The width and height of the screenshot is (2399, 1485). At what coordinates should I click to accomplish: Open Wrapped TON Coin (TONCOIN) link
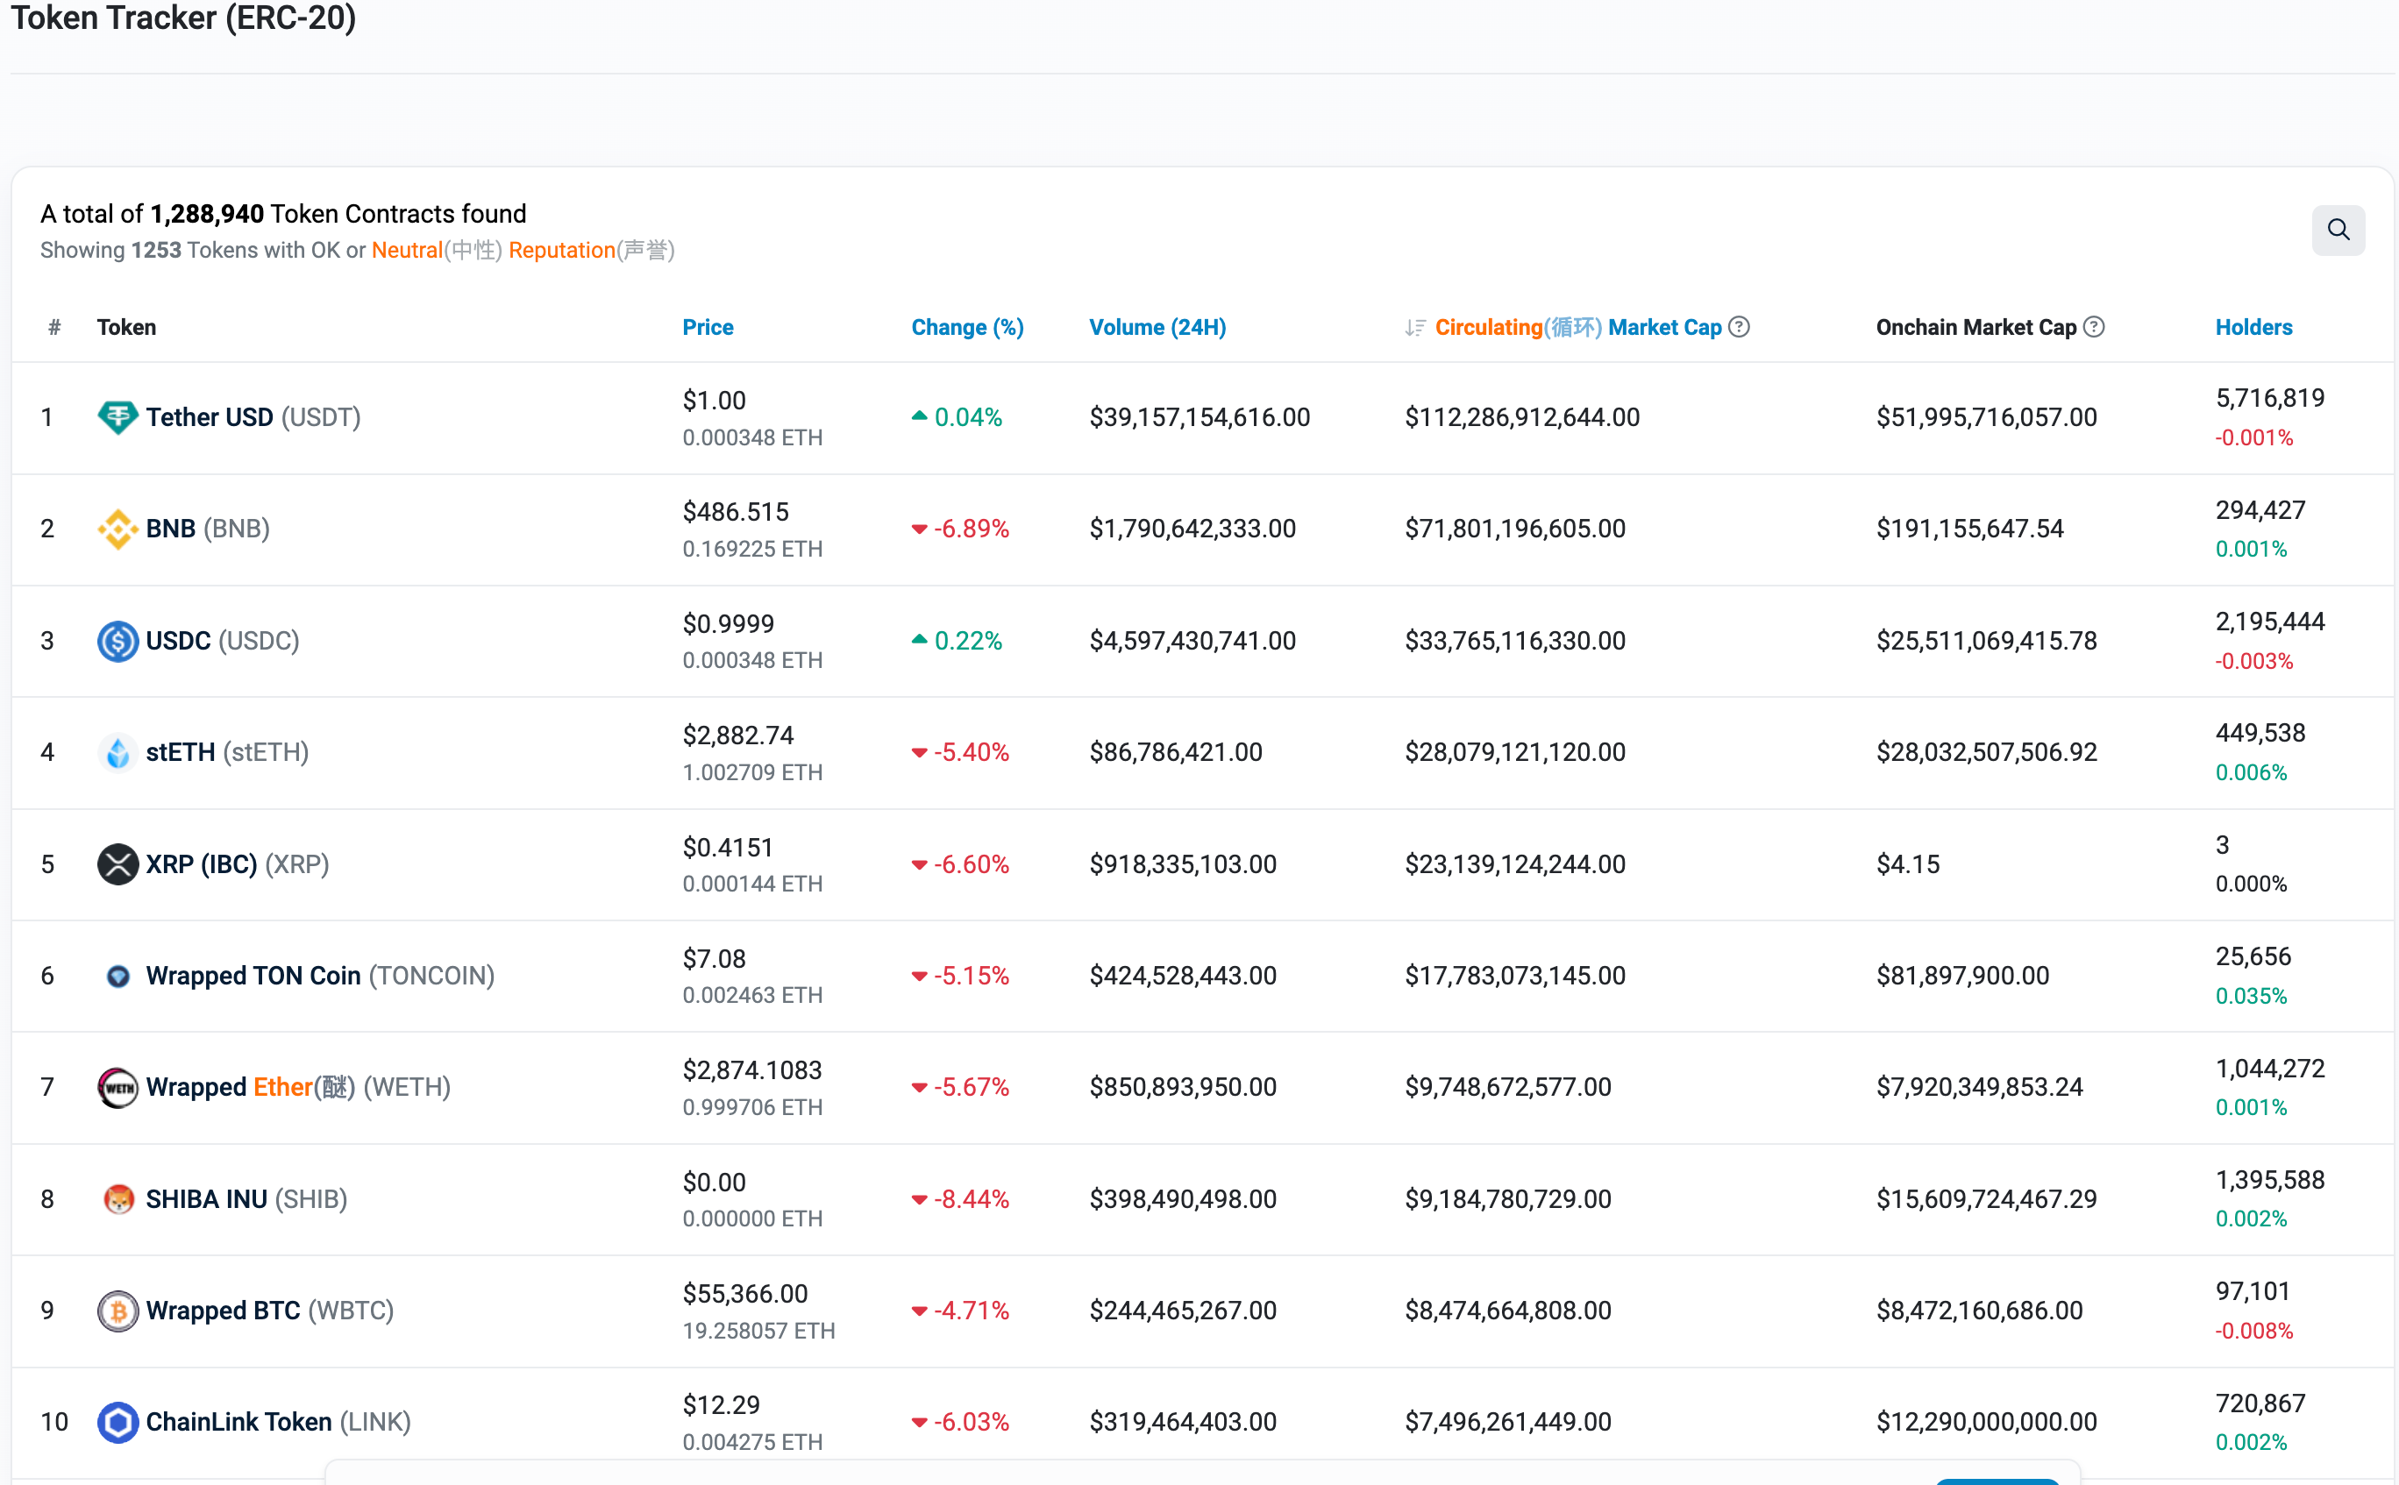click(253, 977)
